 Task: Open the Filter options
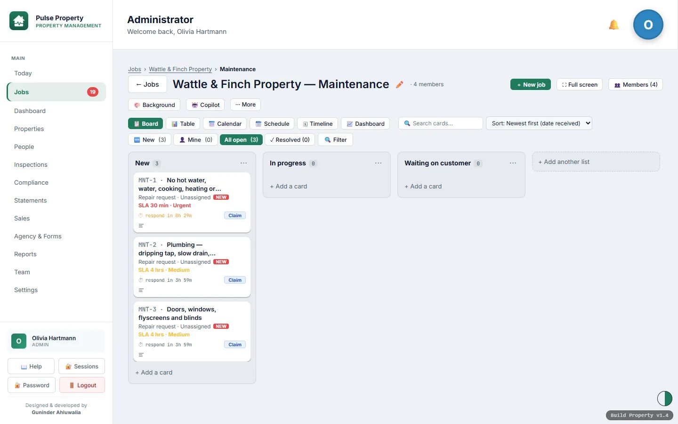335,140
